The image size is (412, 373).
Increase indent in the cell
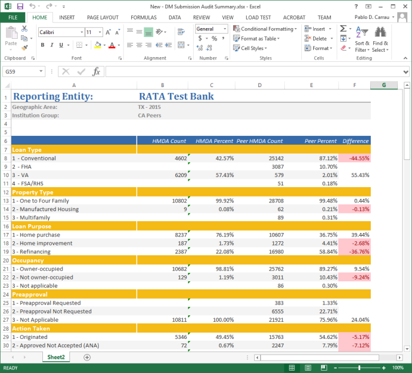pos(168,45)
